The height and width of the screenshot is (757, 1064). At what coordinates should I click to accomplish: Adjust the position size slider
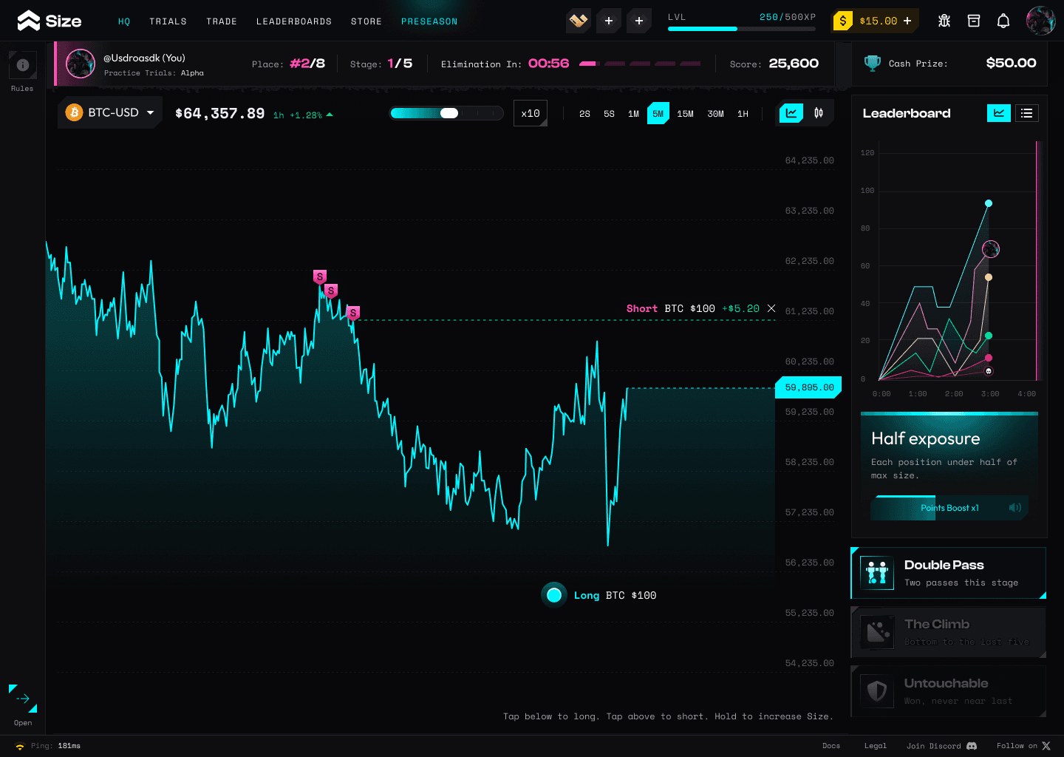tap(446, 113)
